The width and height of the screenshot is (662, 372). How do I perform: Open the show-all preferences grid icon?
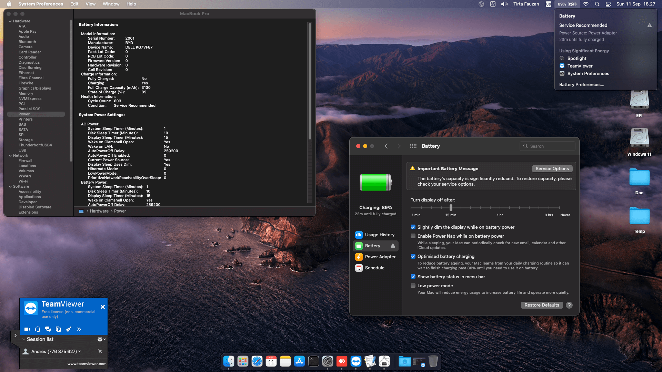[413, 146]
